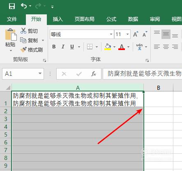The height and width of the screenshot is (171, 182).
Task: Click the enter checkmark in formula bar
Action: point(79,74)
